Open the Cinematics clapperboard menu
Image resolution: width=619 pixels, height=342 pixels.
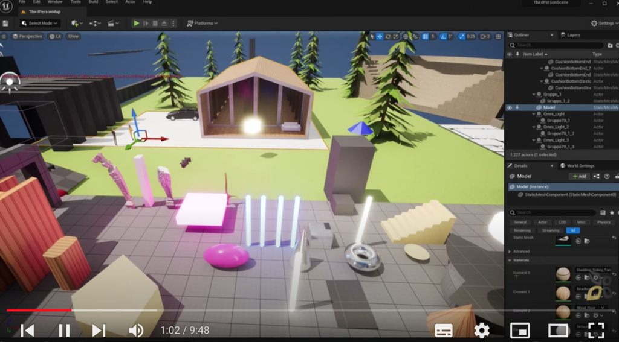(x=113, y=24)
